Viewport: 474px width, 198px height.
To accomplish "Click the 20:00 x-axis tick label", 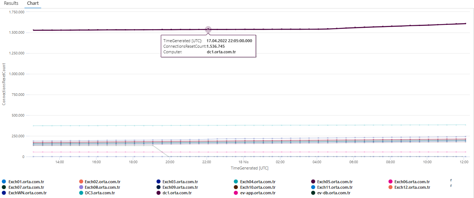I will 170,162.
